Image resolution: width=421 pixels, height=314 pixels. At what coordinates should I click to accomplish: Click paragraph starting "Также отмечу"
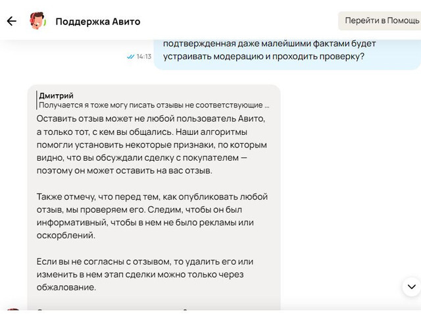(153, 216)
